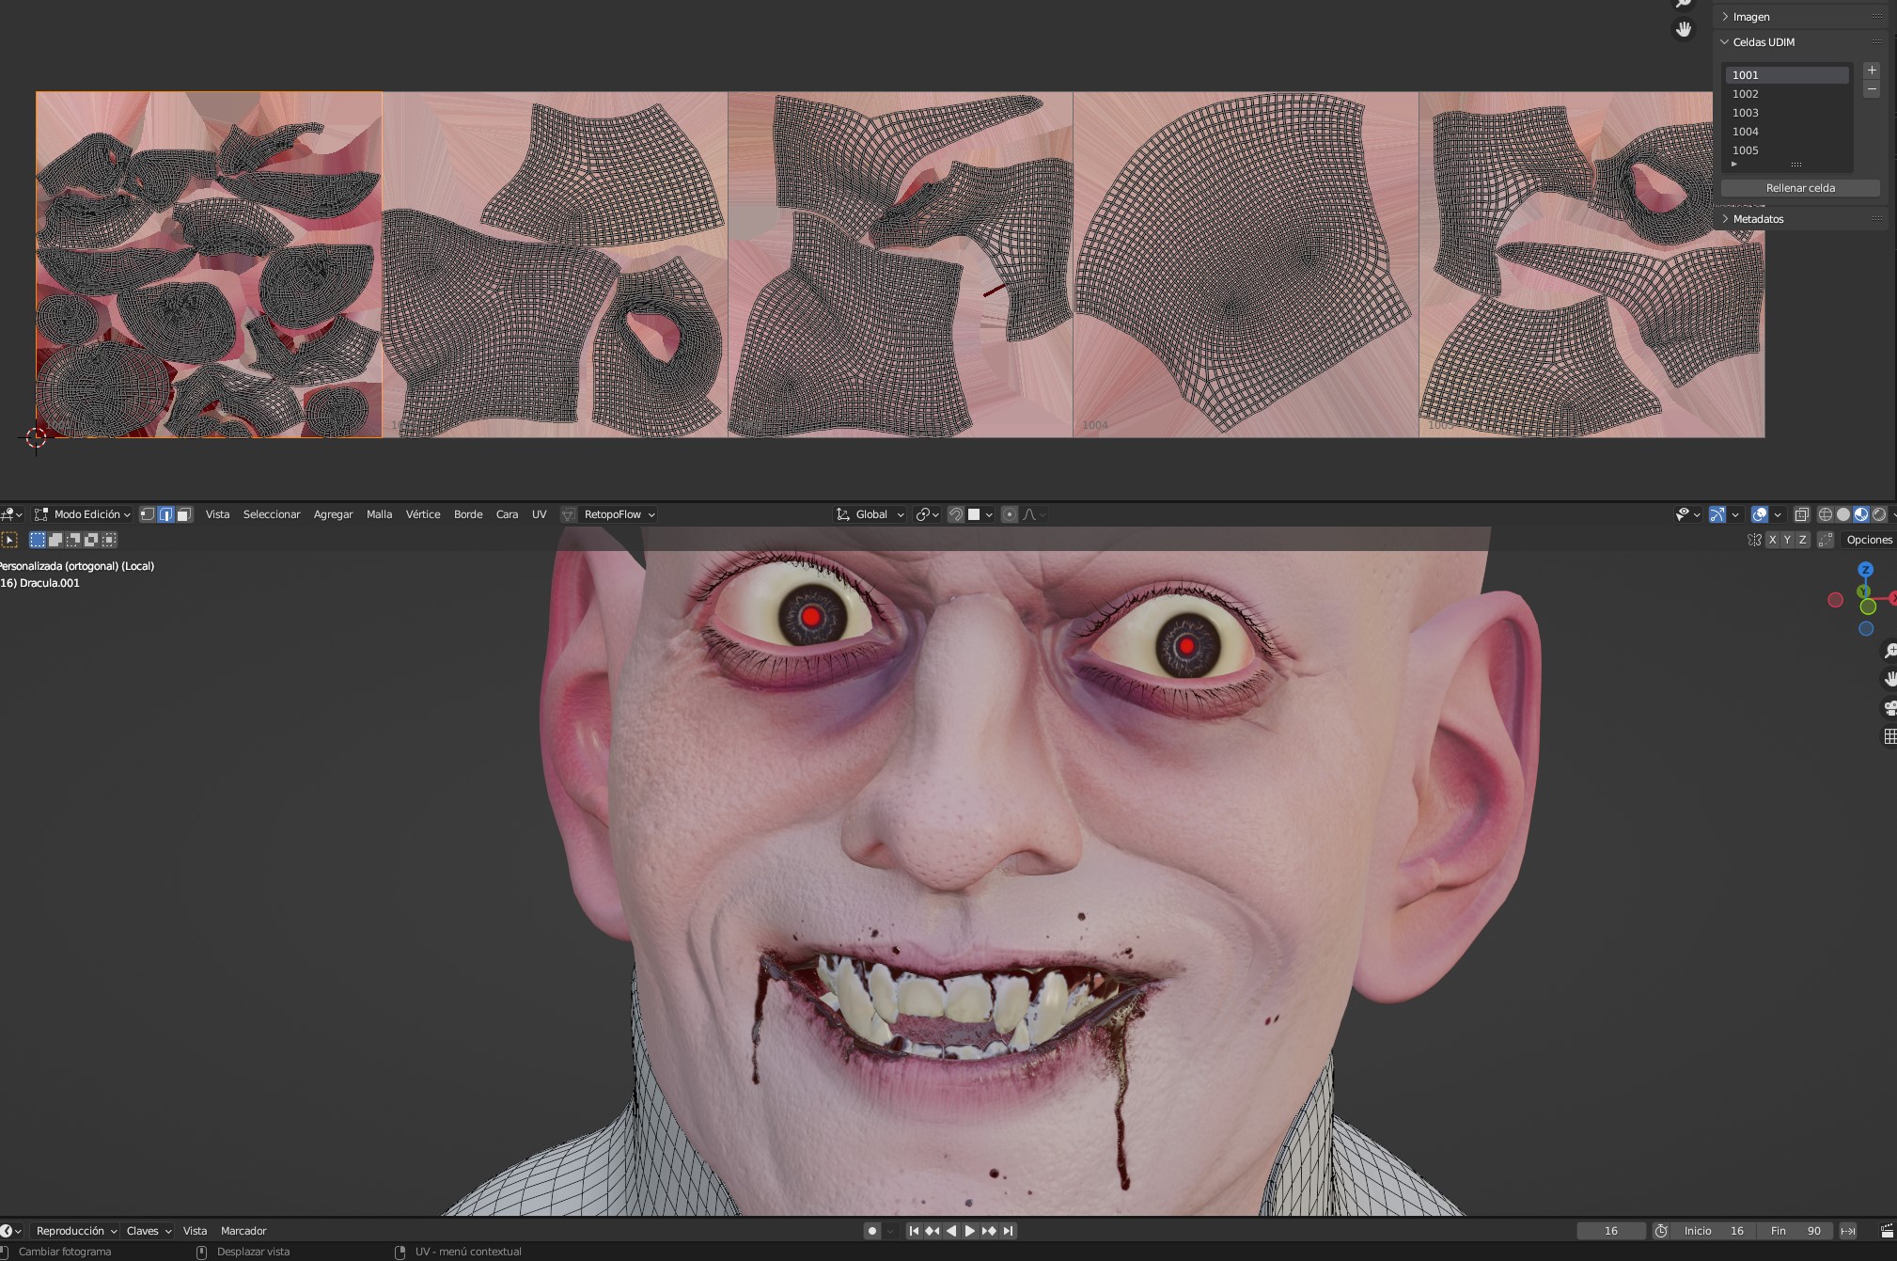Screen dimensions: 1897x1261
Task: Select UDIM tile 1003 in list
Action: point(1787,113)
